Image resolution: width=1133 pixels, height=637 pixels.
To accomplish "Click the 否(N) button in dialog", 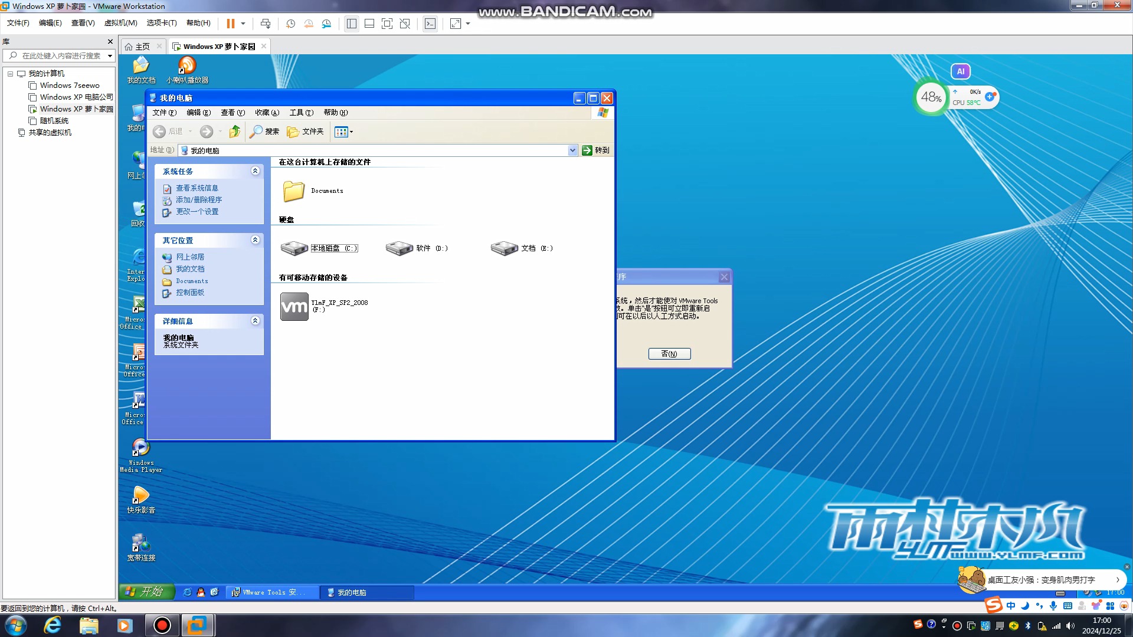I will (669, 354).
